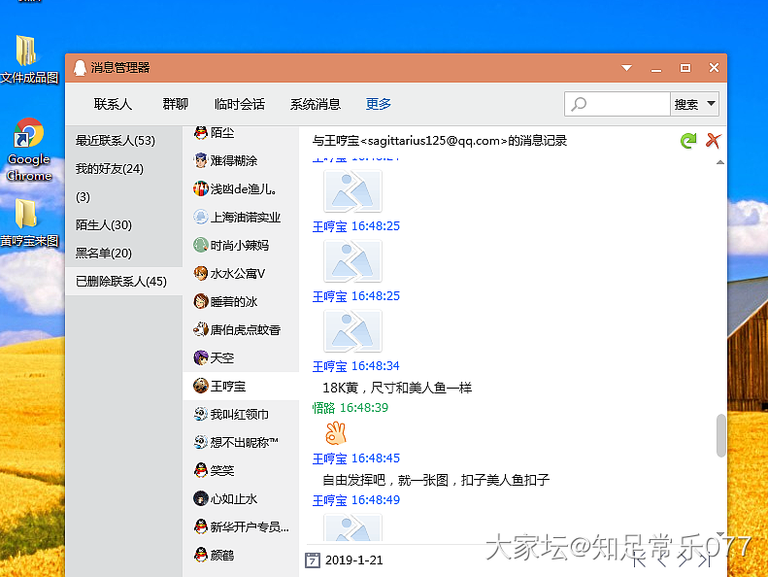Click the 搜索 button

tap(685, 104)
